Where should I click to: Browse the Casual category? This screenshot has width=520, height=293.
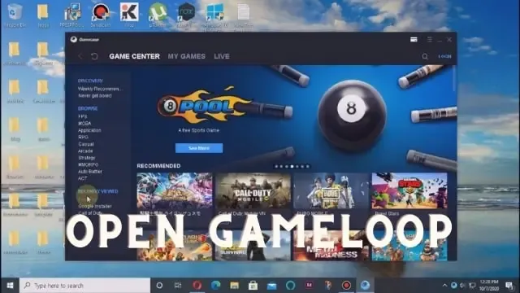click(86, 144)
